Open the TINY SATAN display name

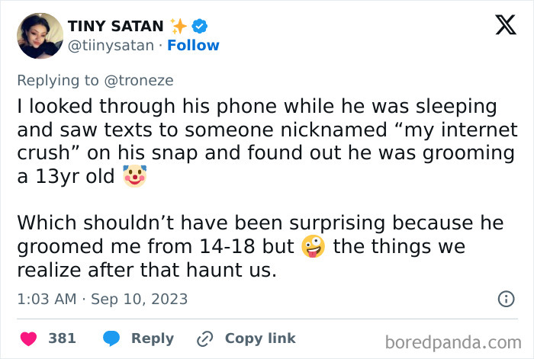click(x=116, y=26)
